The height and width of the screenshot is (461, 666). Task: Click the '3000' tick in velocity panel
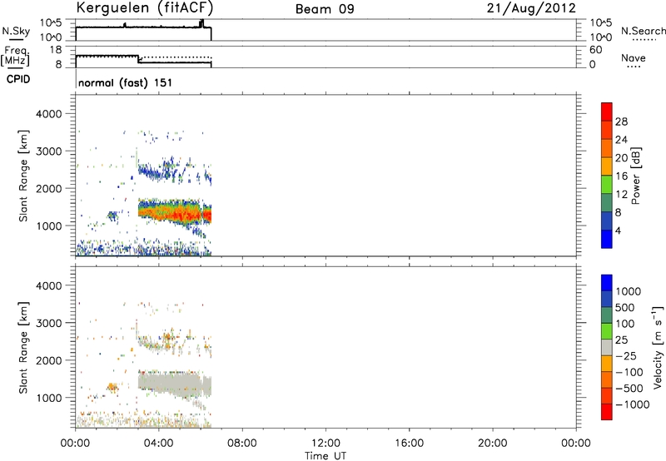click(49, 323)
